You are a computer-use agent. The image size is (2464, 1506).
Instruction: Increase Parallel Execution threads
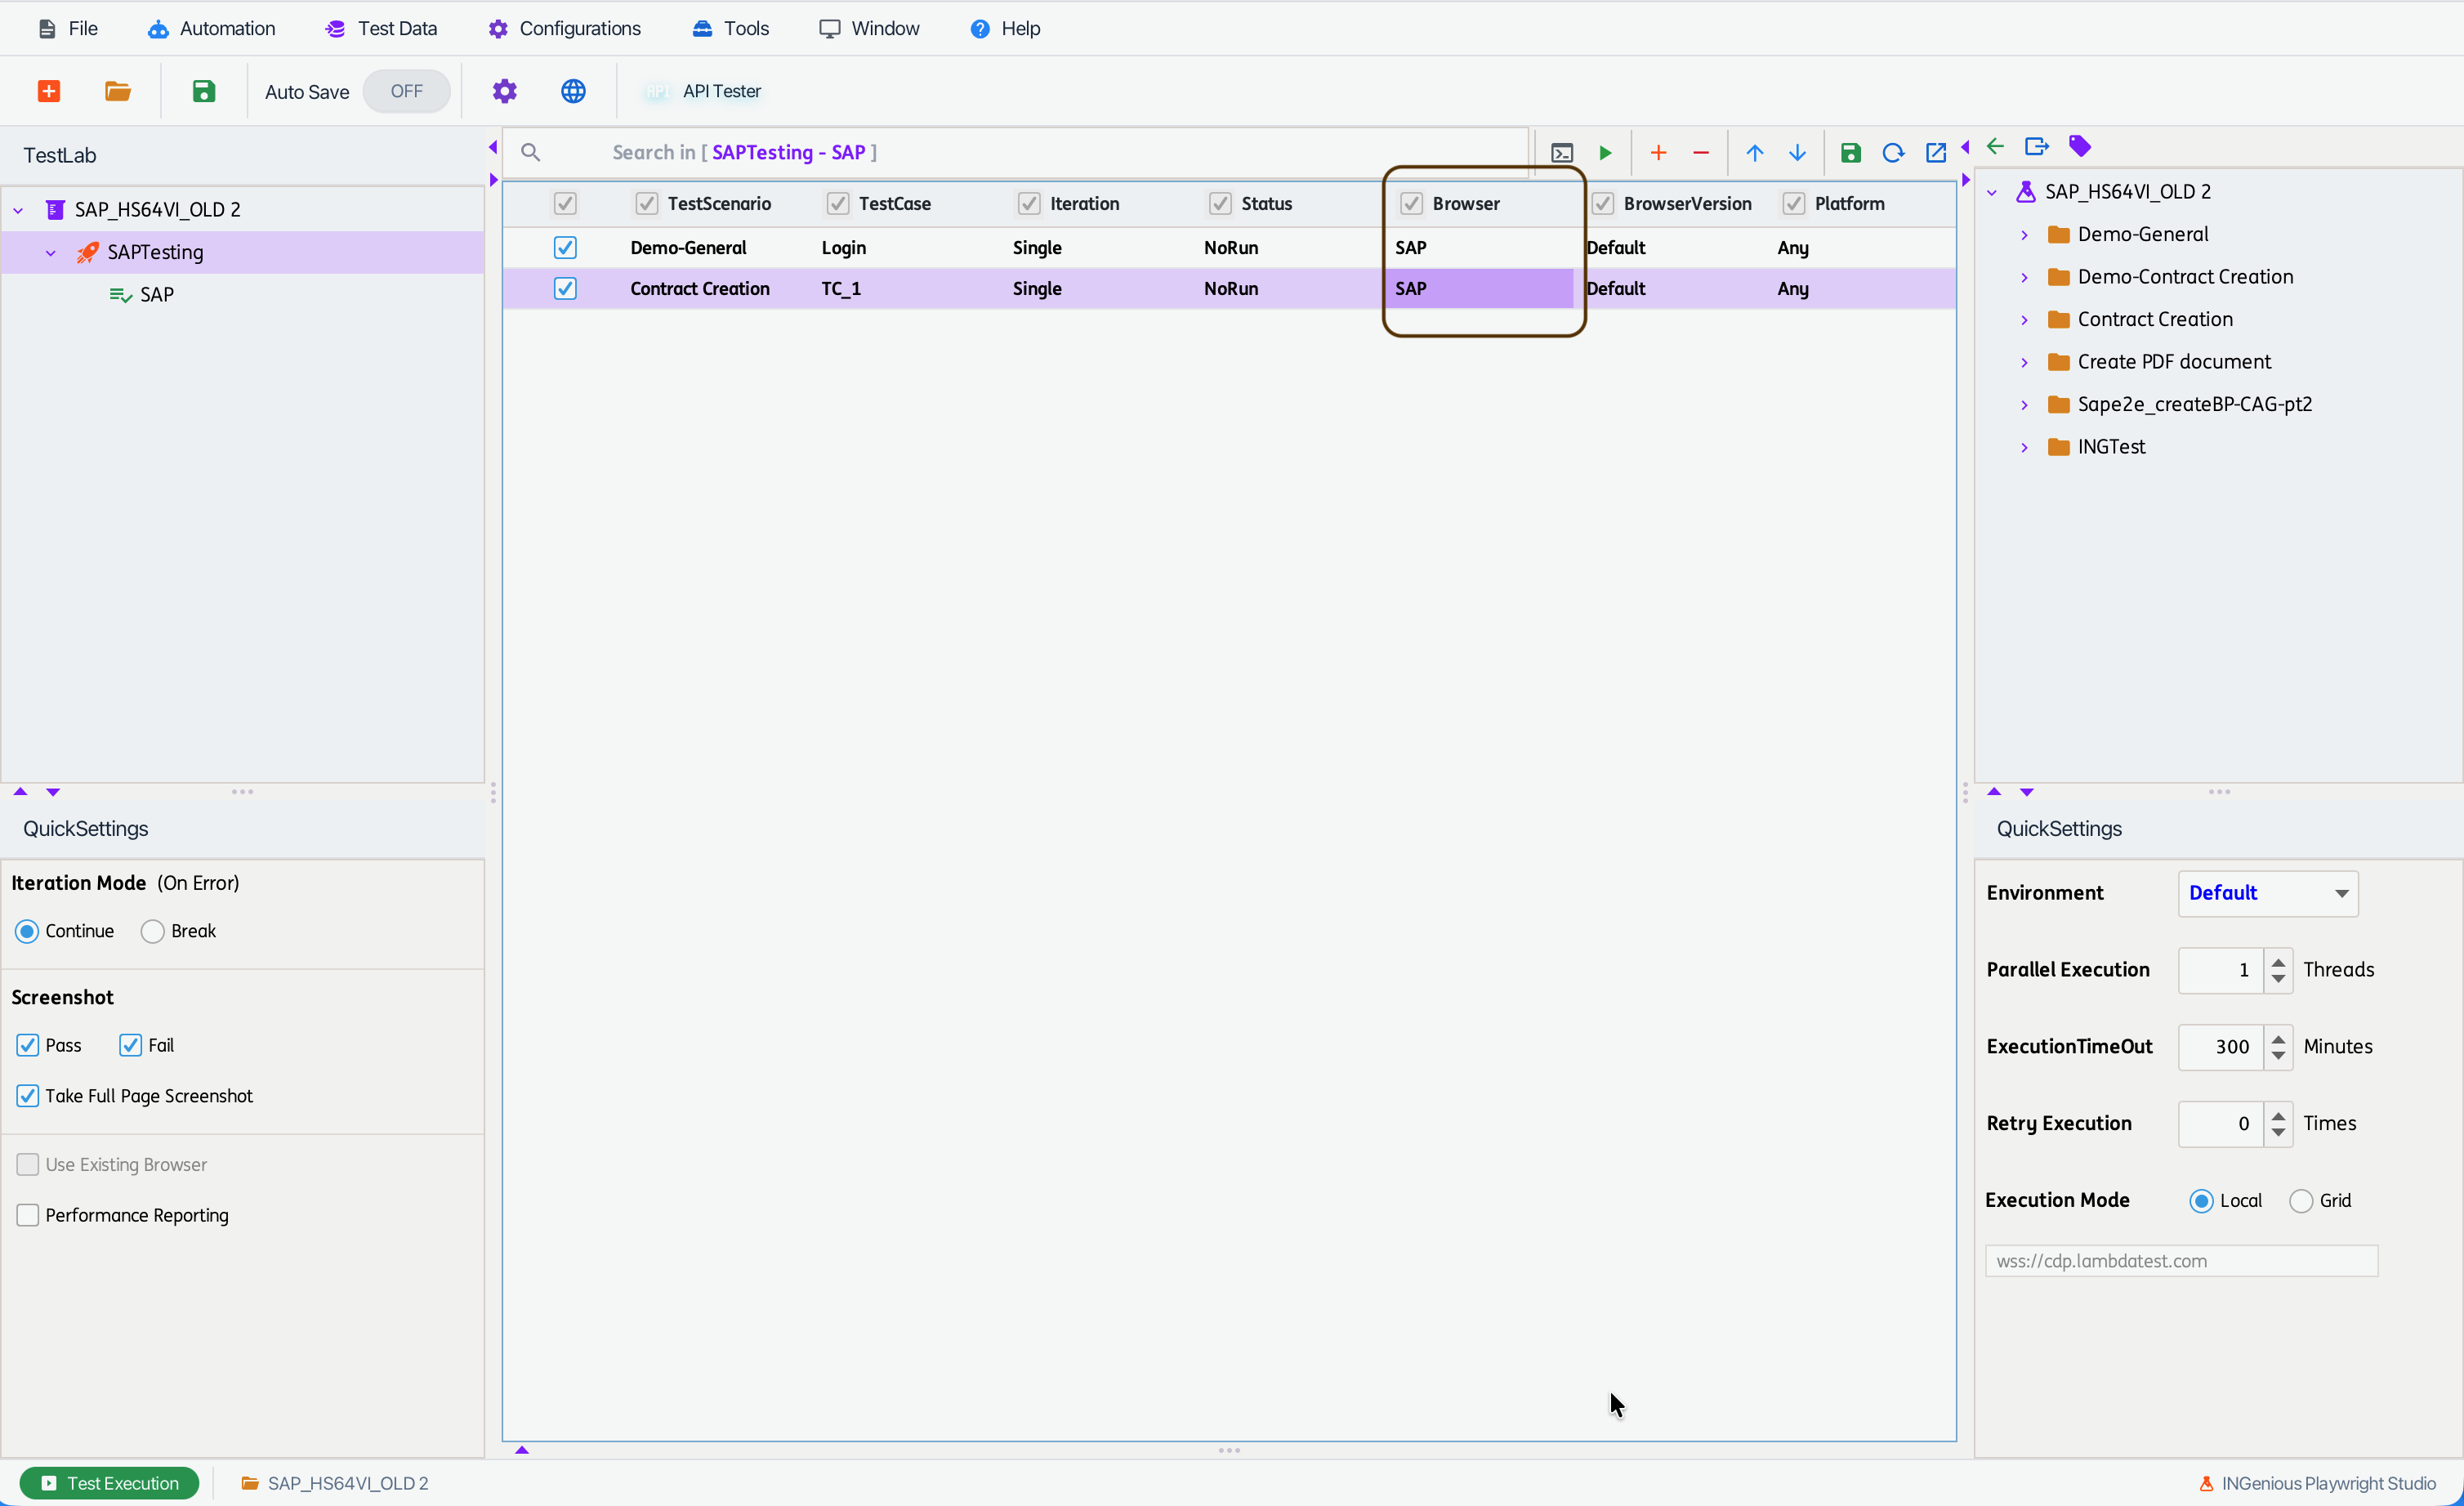[2278, 961]
